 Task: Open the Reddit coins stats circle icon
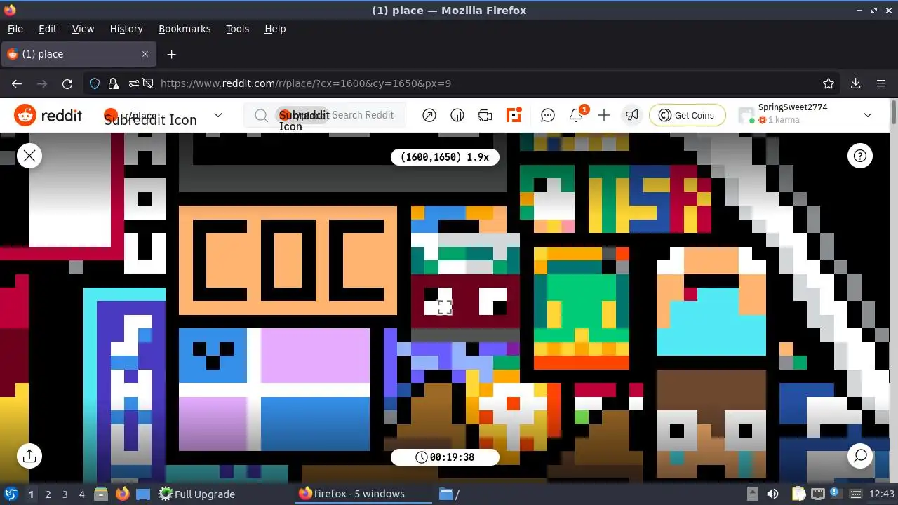[457, 115]
